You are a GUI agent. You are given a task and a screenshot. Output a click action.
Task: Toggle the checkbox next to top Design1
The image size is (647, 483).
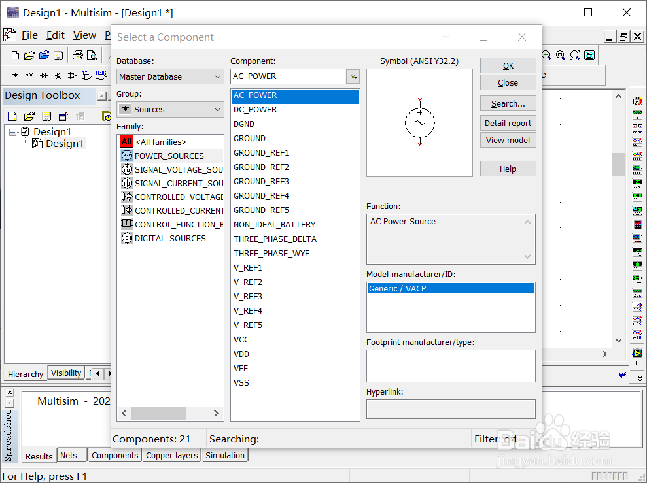point(25,131)
